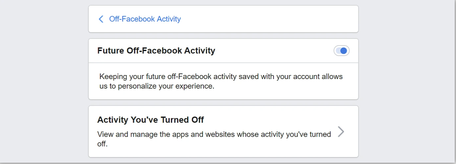This screenshot has height=164, width=456.
Task: Click the word 'off.' ending the bottom card description
Action: (x=102, y=144)
